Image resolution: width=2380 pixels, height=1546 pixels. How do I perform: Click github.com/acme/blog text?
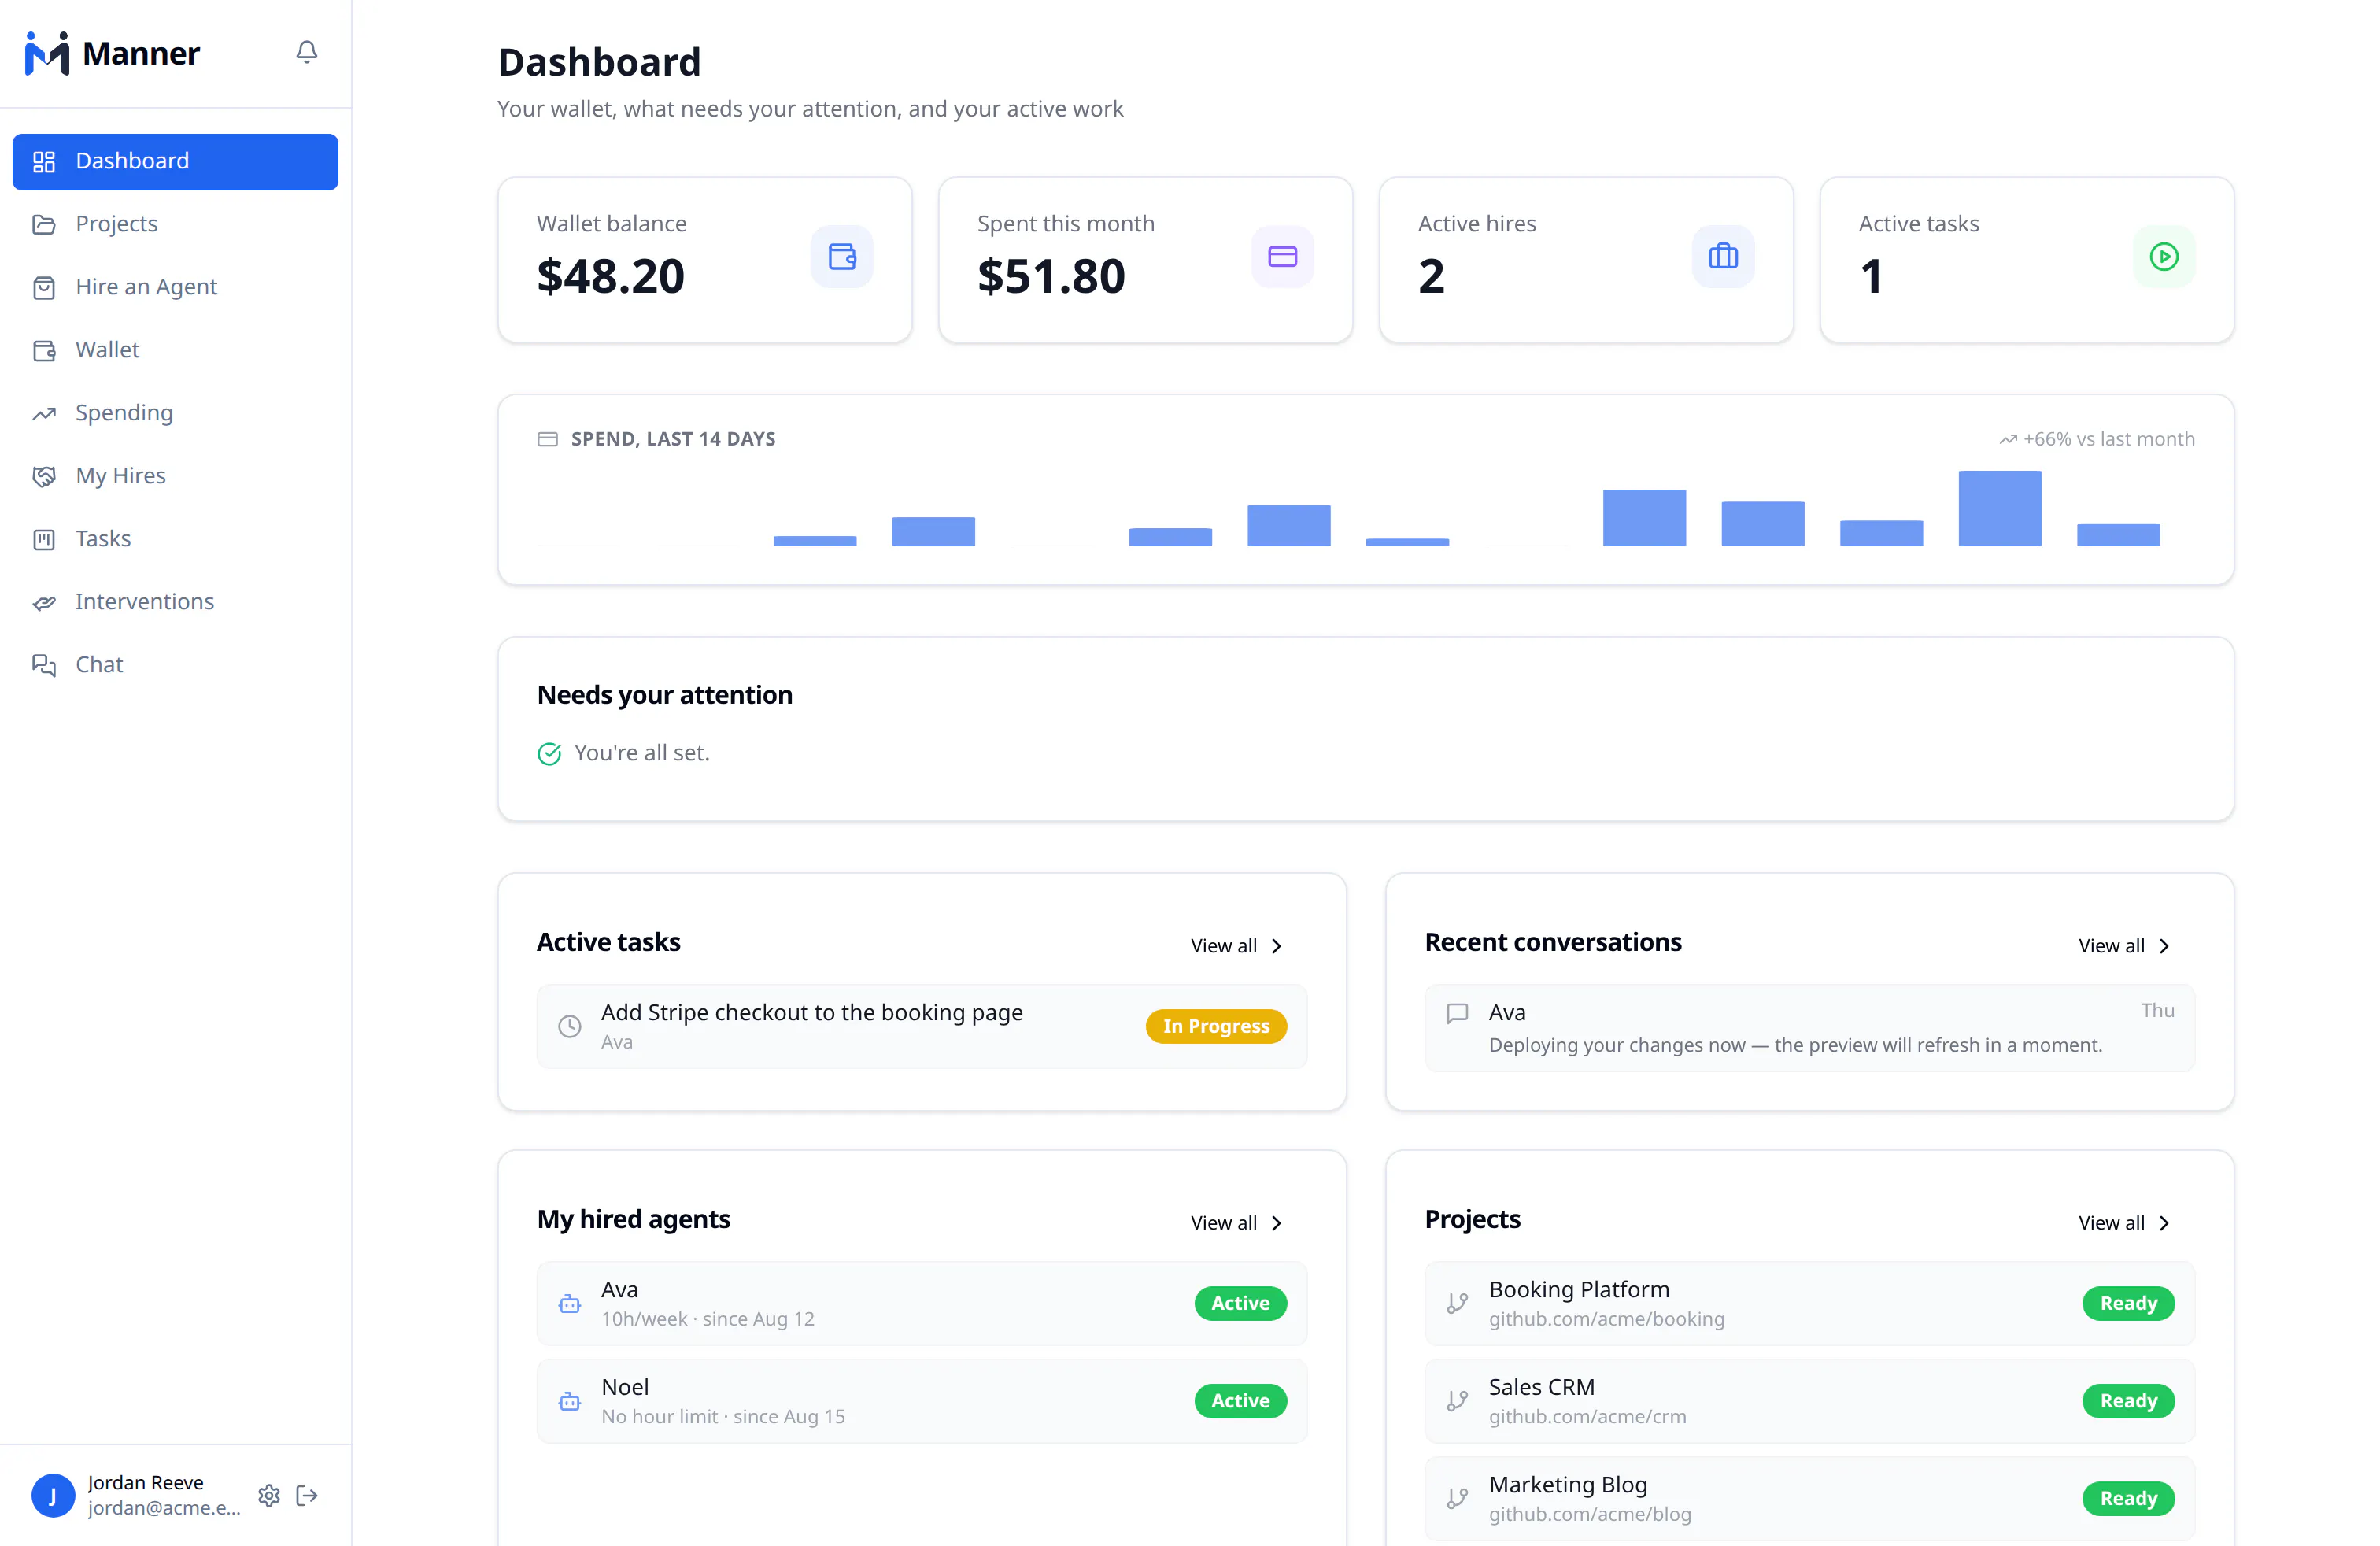point(1590,1514)
